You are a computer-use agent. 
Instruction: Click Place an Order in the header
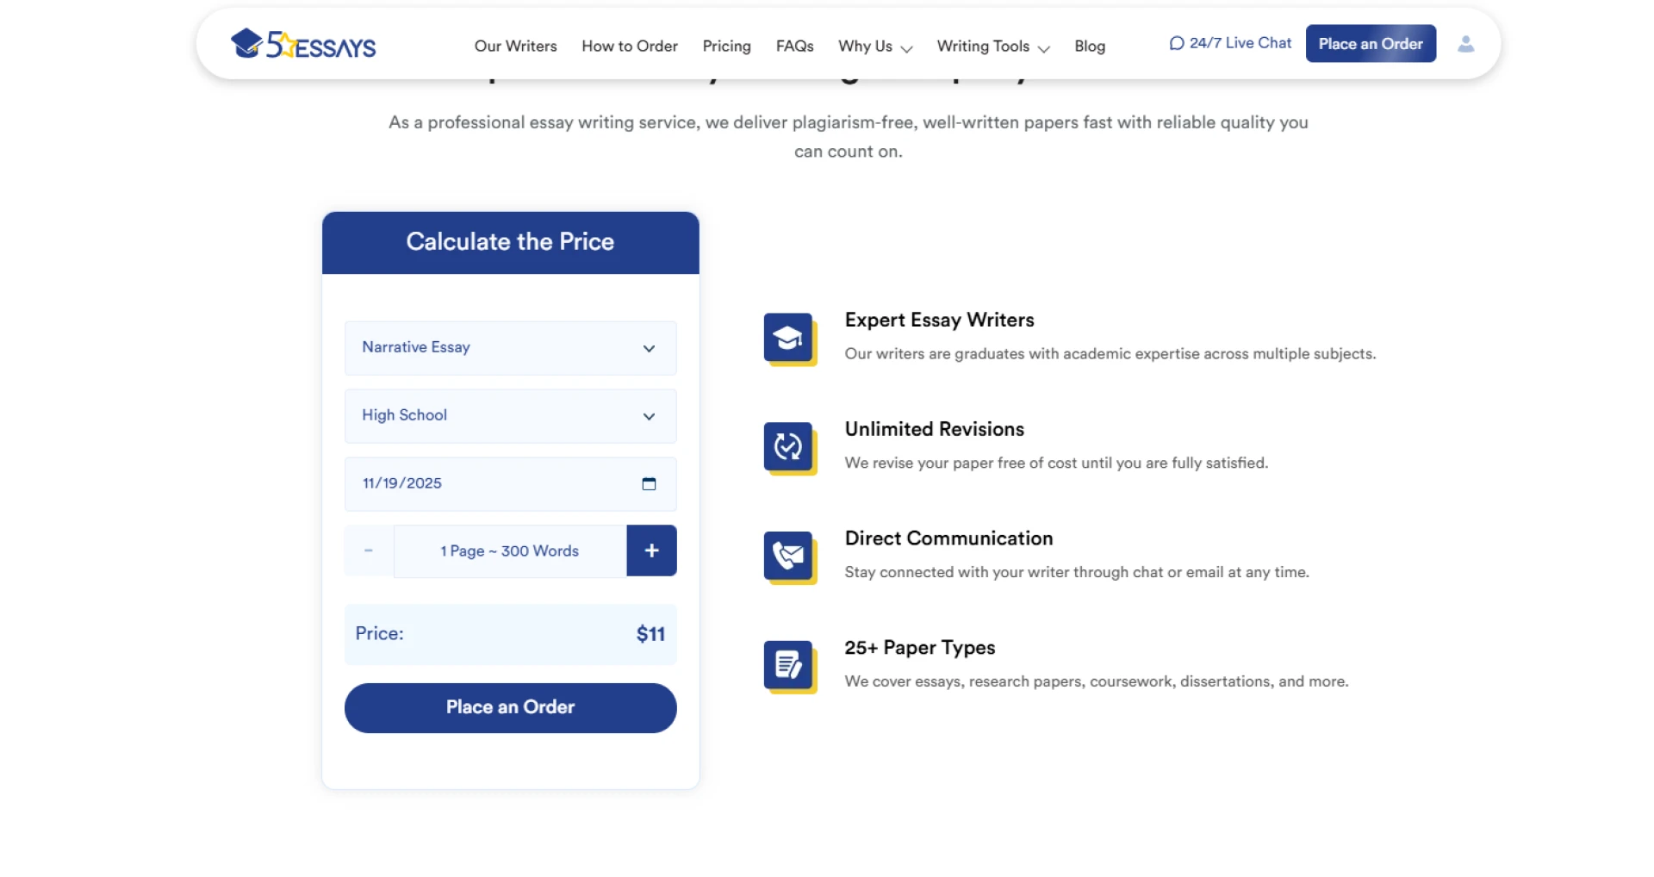[x=1370, y=44]
